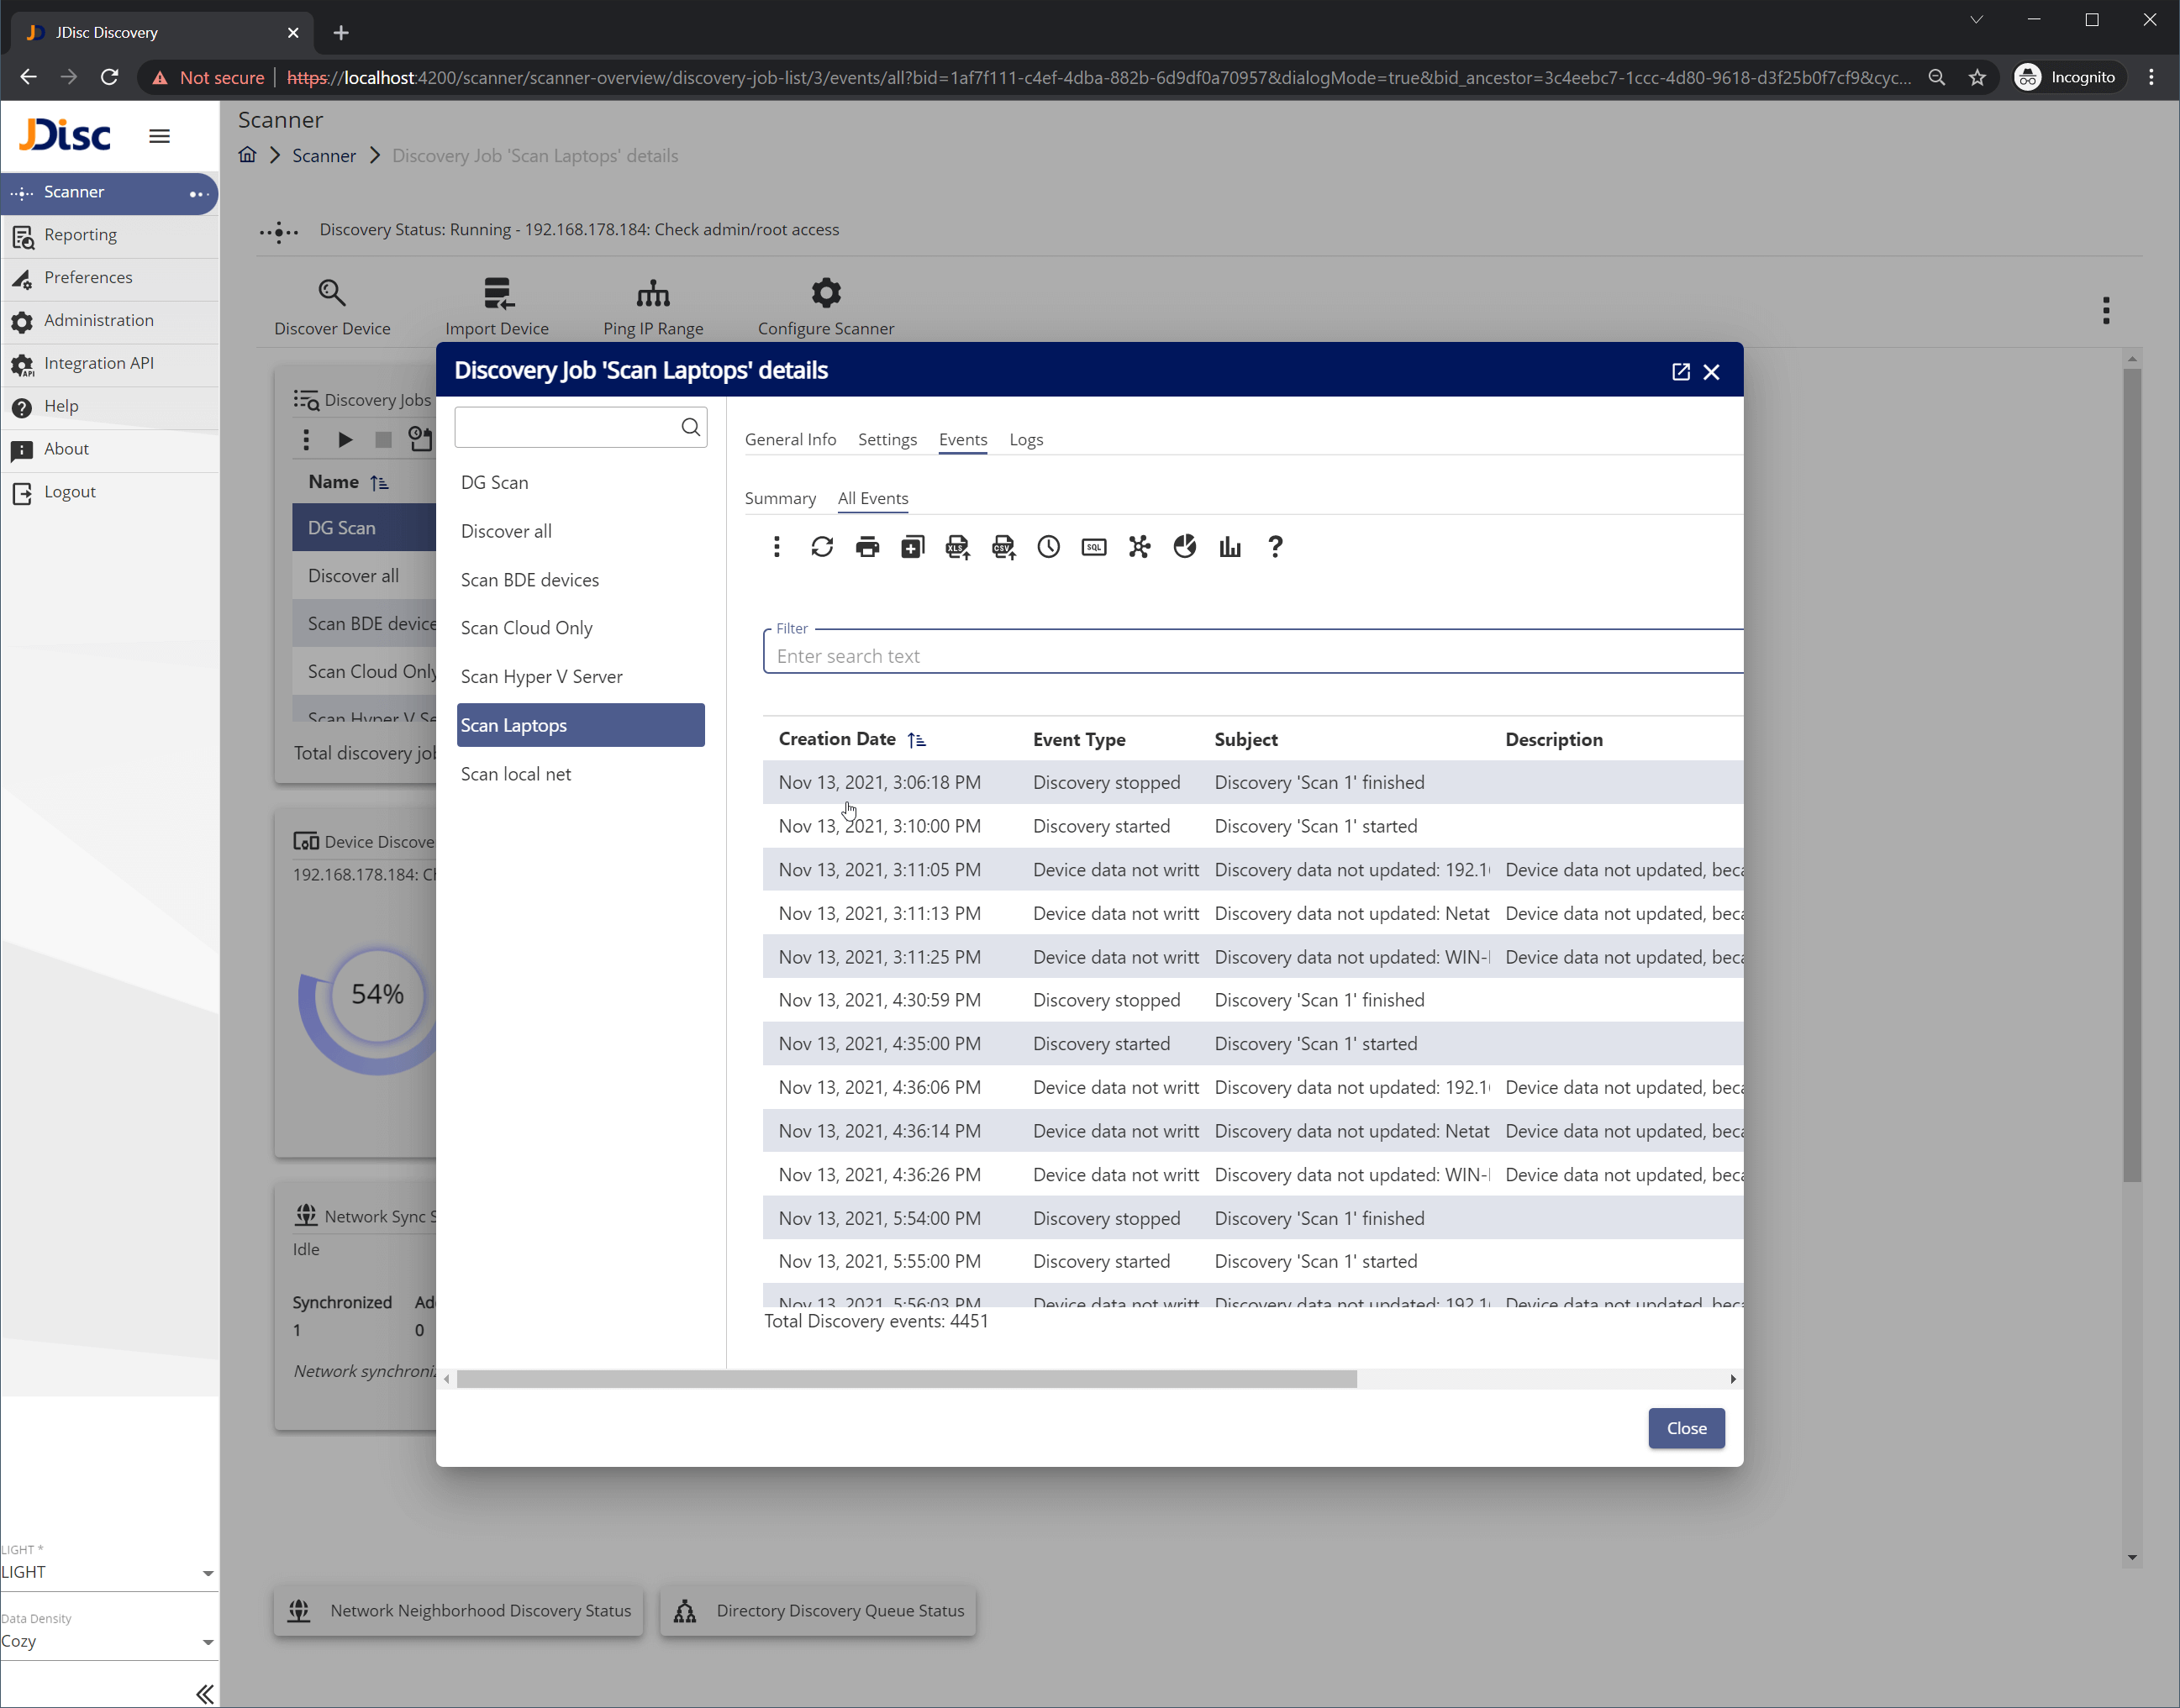Open the Ping IP Range tool
This screenshot has width=2180, height=1708.
[x=653, y=293]
